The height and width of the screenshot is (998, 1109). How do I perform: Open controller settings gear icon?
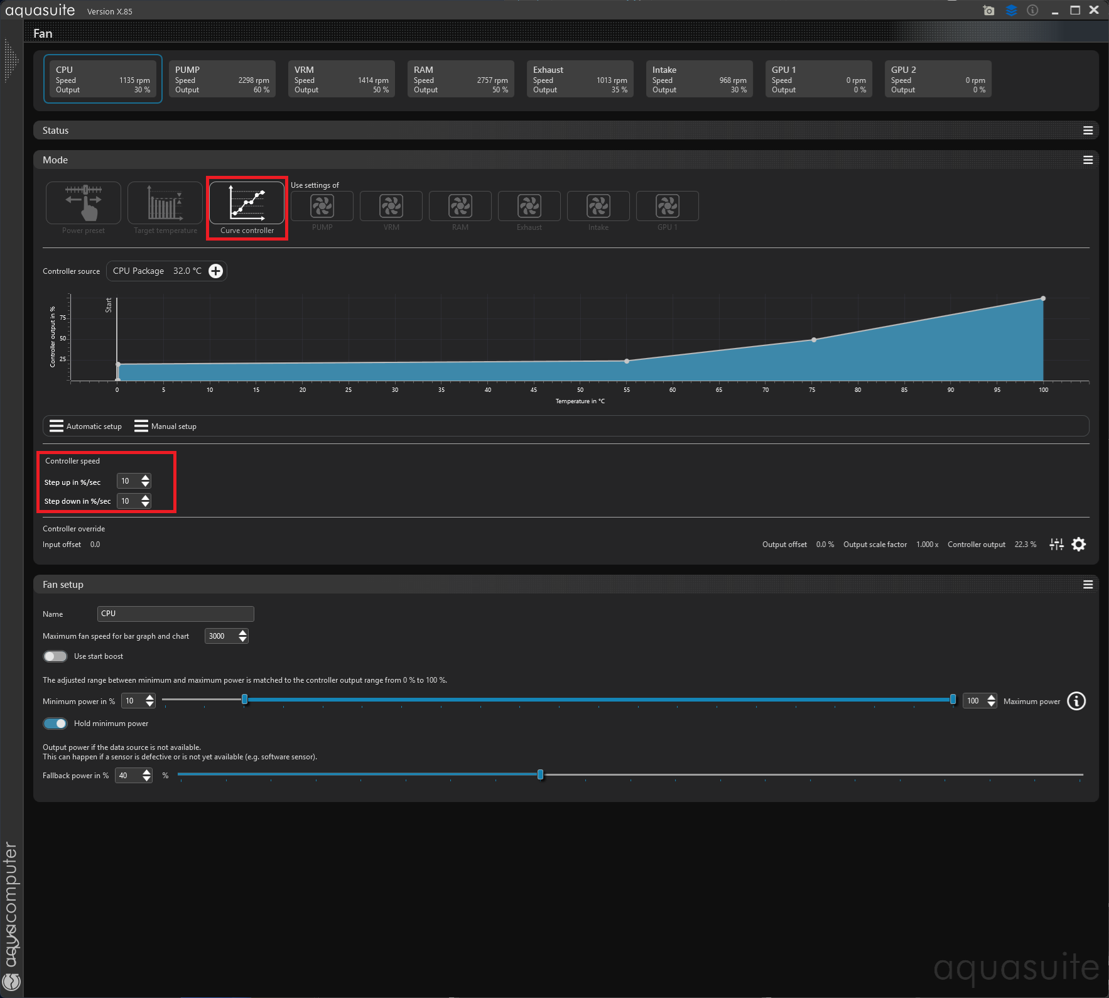pos(1079,545)
